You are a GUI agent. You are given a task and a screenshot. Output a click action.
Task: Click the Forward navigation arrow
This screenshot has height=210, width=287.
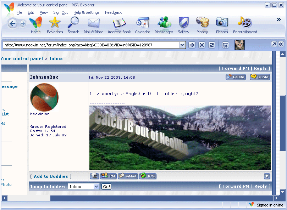pos(23,23)
